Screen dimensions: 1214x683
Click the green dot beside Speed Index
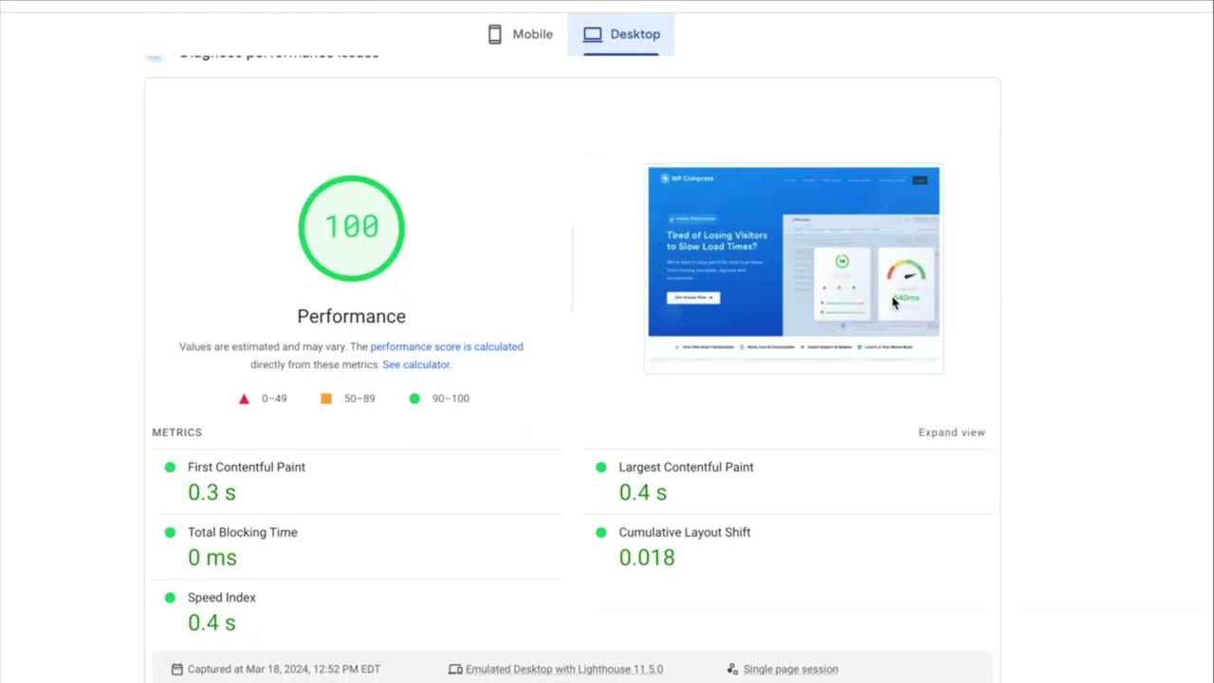[x=170, y=598]
